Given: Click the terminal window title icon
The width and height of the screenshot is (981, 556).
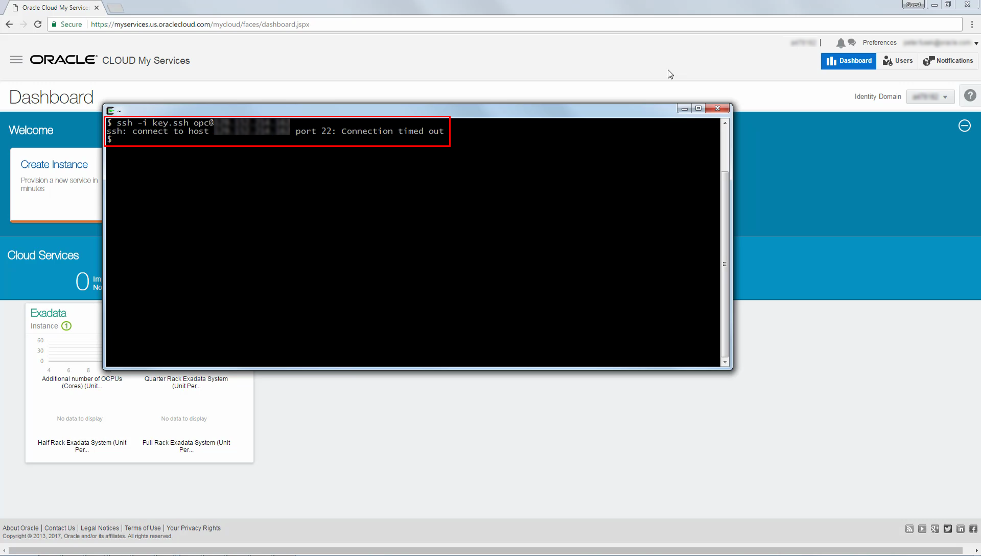Looking at the screenshot, I should 110,110.
